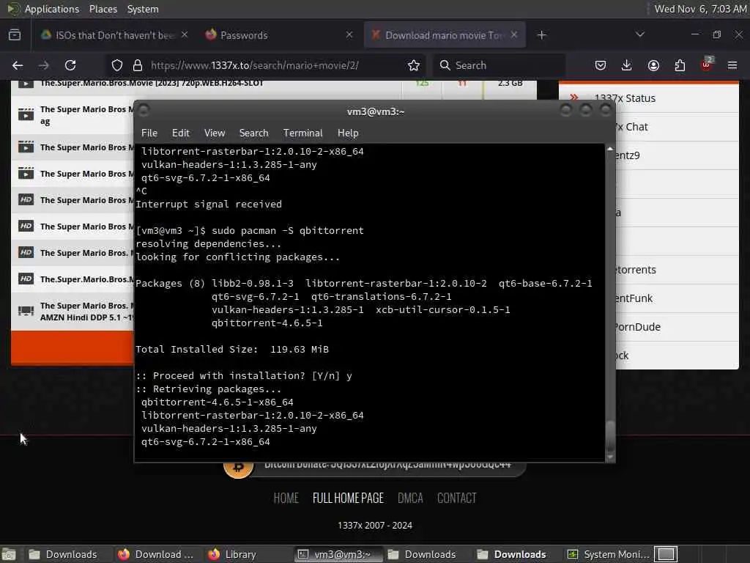This screenshot has width=750, height=563.
Task: Click the Firefox back arrow button
Action: click(x=18, y=65)
